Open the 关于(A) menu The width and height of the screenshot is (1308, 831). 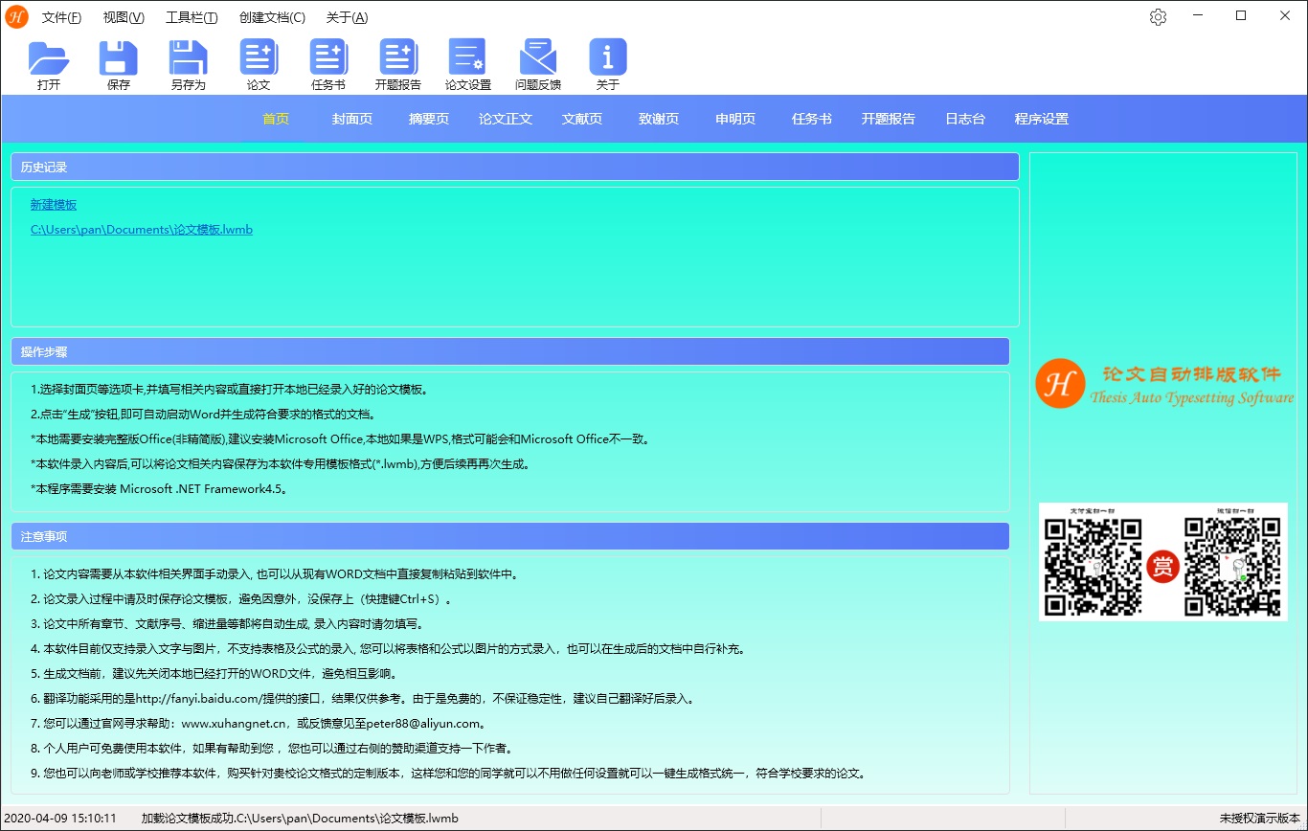tap(347, 17)
